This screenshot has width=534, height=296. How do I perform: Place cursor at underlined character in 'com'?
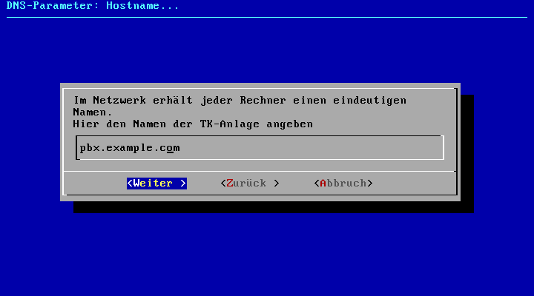[170, 148]
